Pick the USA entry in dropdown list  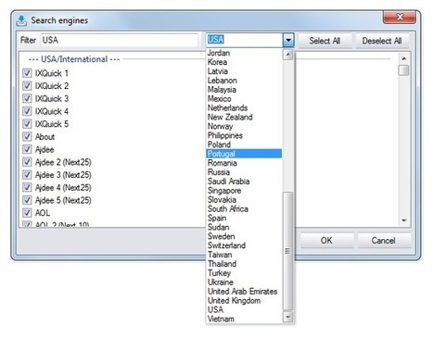point(244,309)
